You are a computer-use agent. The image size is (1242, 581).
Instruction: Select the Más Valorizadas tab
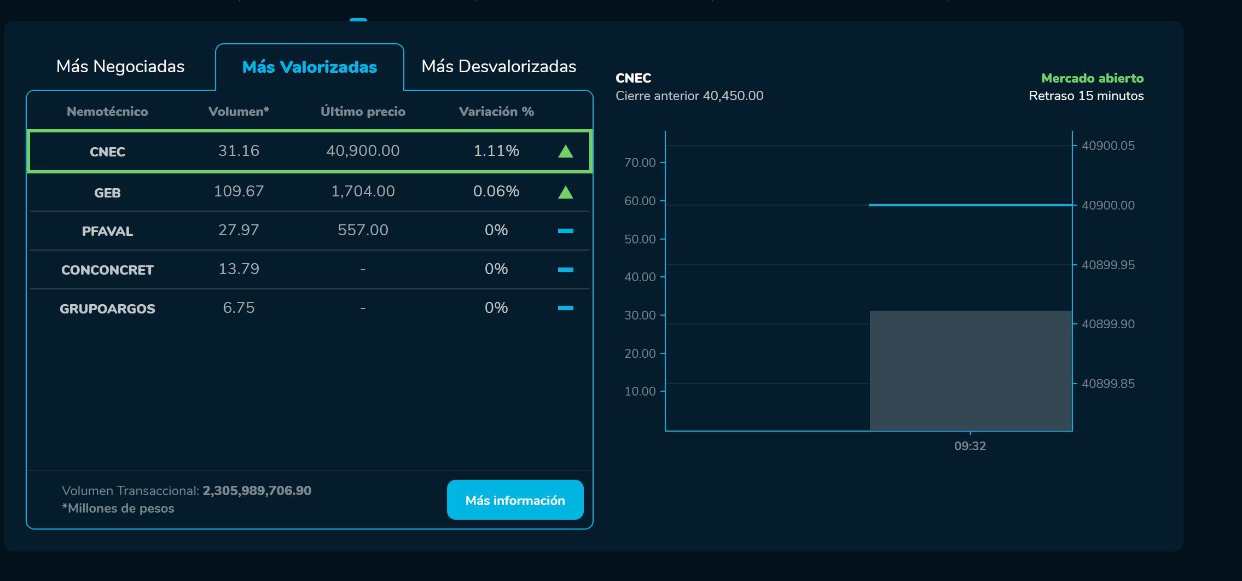click(x=309, y=67)
